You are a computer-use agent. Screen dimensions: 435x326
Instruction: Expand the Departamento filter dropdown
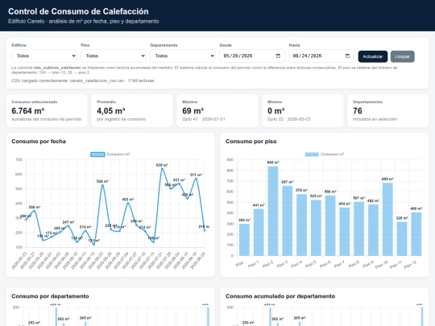[x=183, y=56]
